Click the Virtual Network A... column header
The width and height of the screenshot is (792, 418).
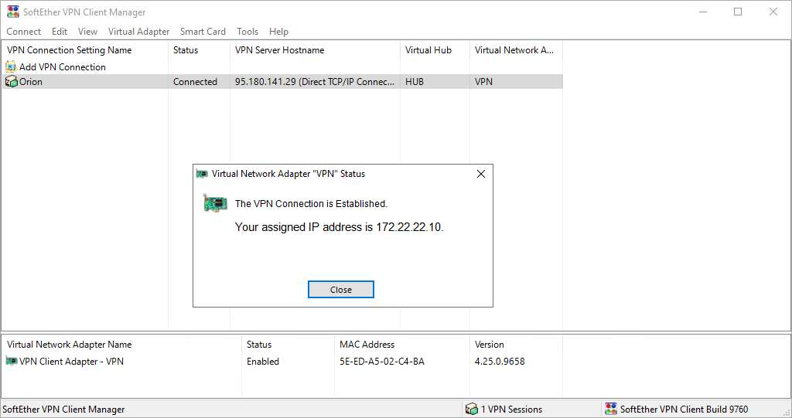click(x=516, y=50)
